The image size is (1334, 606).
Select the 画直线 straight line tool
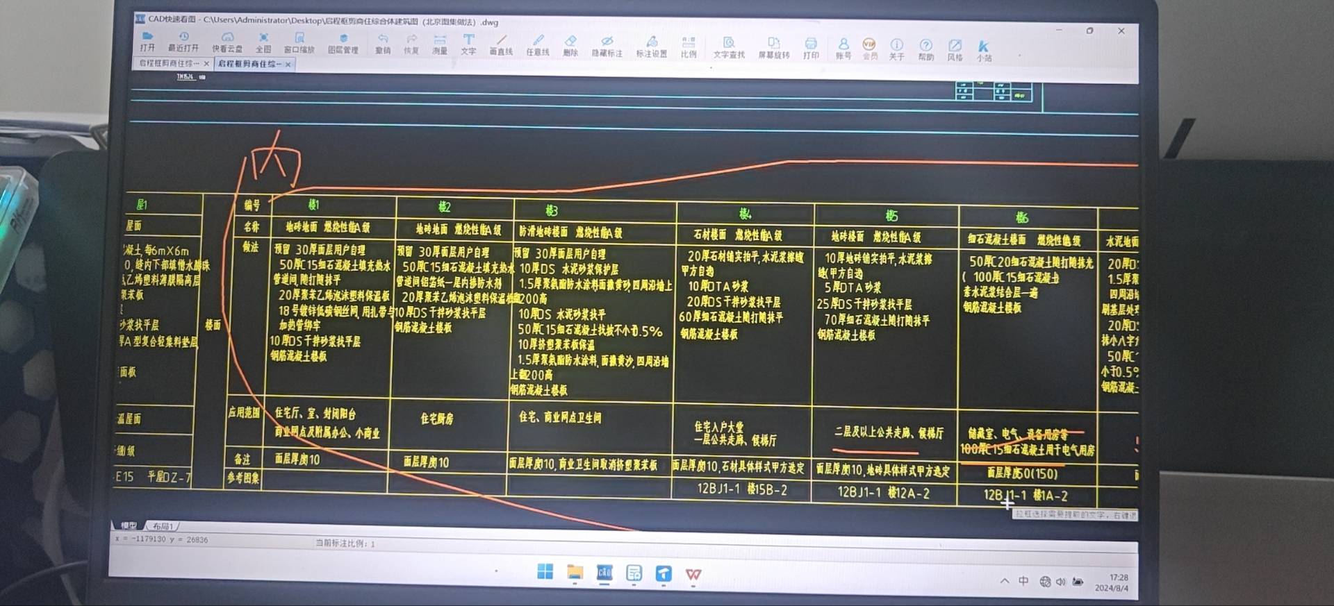tap(501, 46)
